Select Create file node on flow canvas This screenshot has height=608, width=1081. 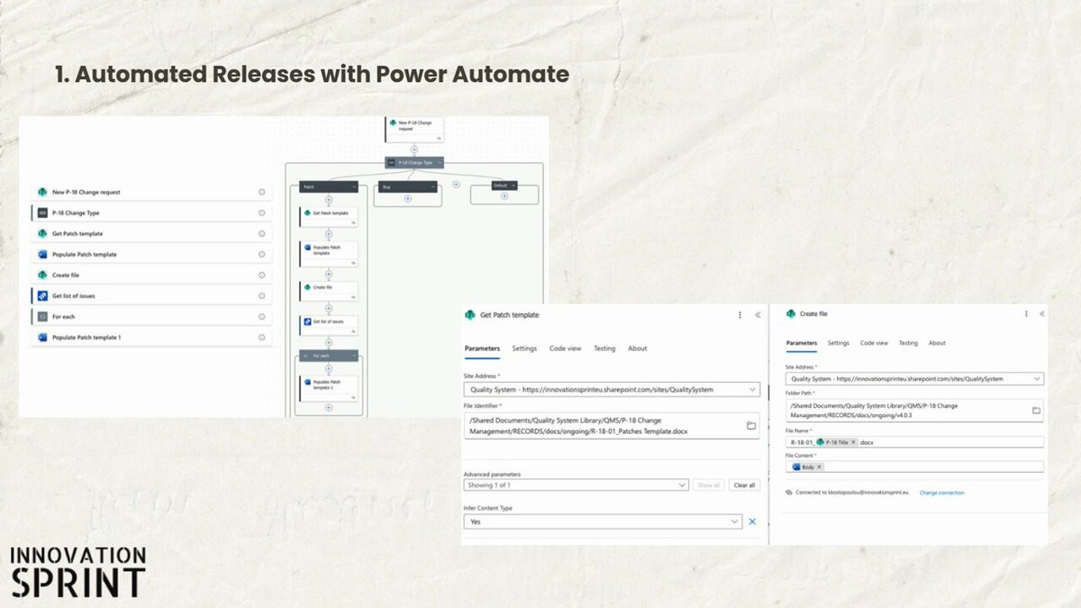coord(329,291)
